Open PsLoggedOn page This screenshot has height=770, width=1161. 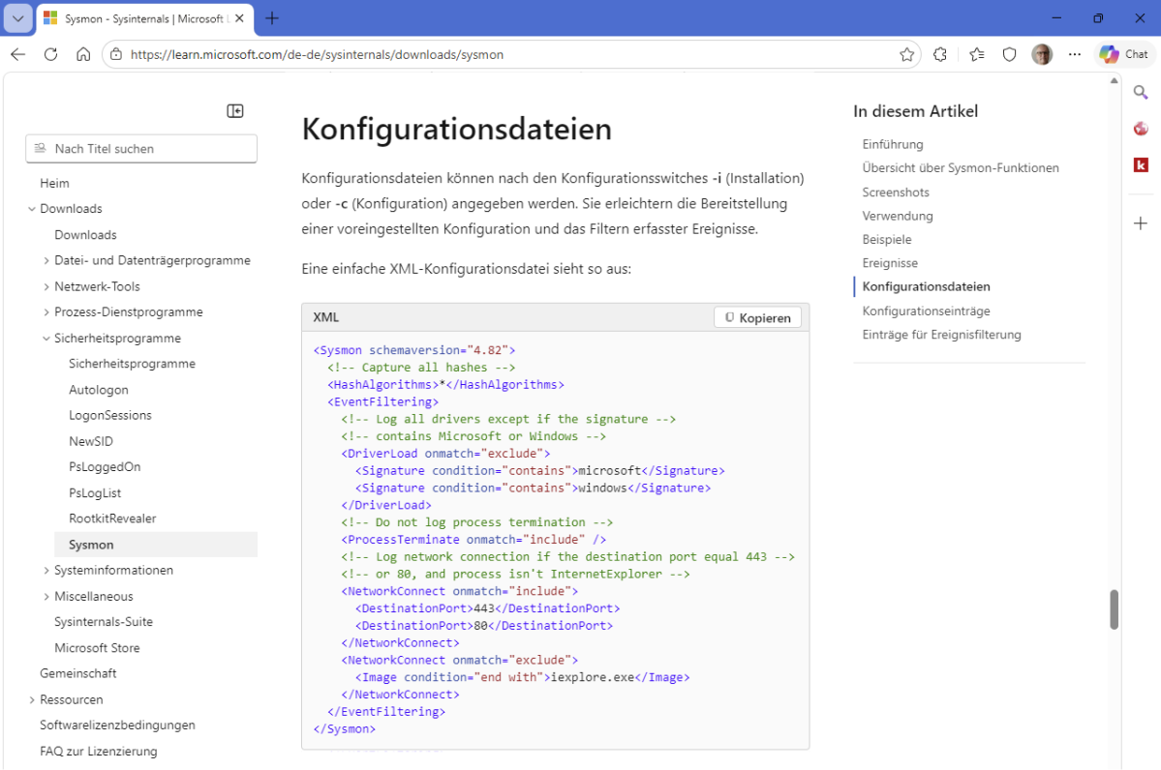pyautogui.click(x=105, y=466)
